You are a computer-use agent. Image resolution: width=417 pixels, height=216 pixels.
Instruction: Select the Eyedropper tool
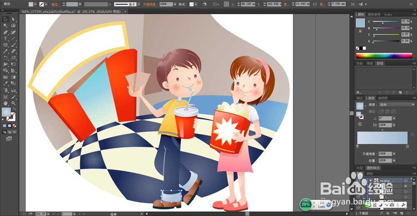pyautogui.click(x=5, y=83)
